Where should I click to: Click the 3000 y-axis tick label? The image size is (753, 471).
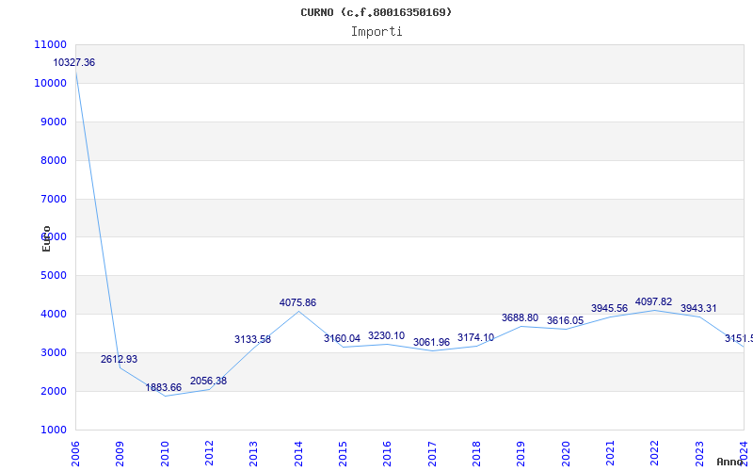[x=53, y=352]
